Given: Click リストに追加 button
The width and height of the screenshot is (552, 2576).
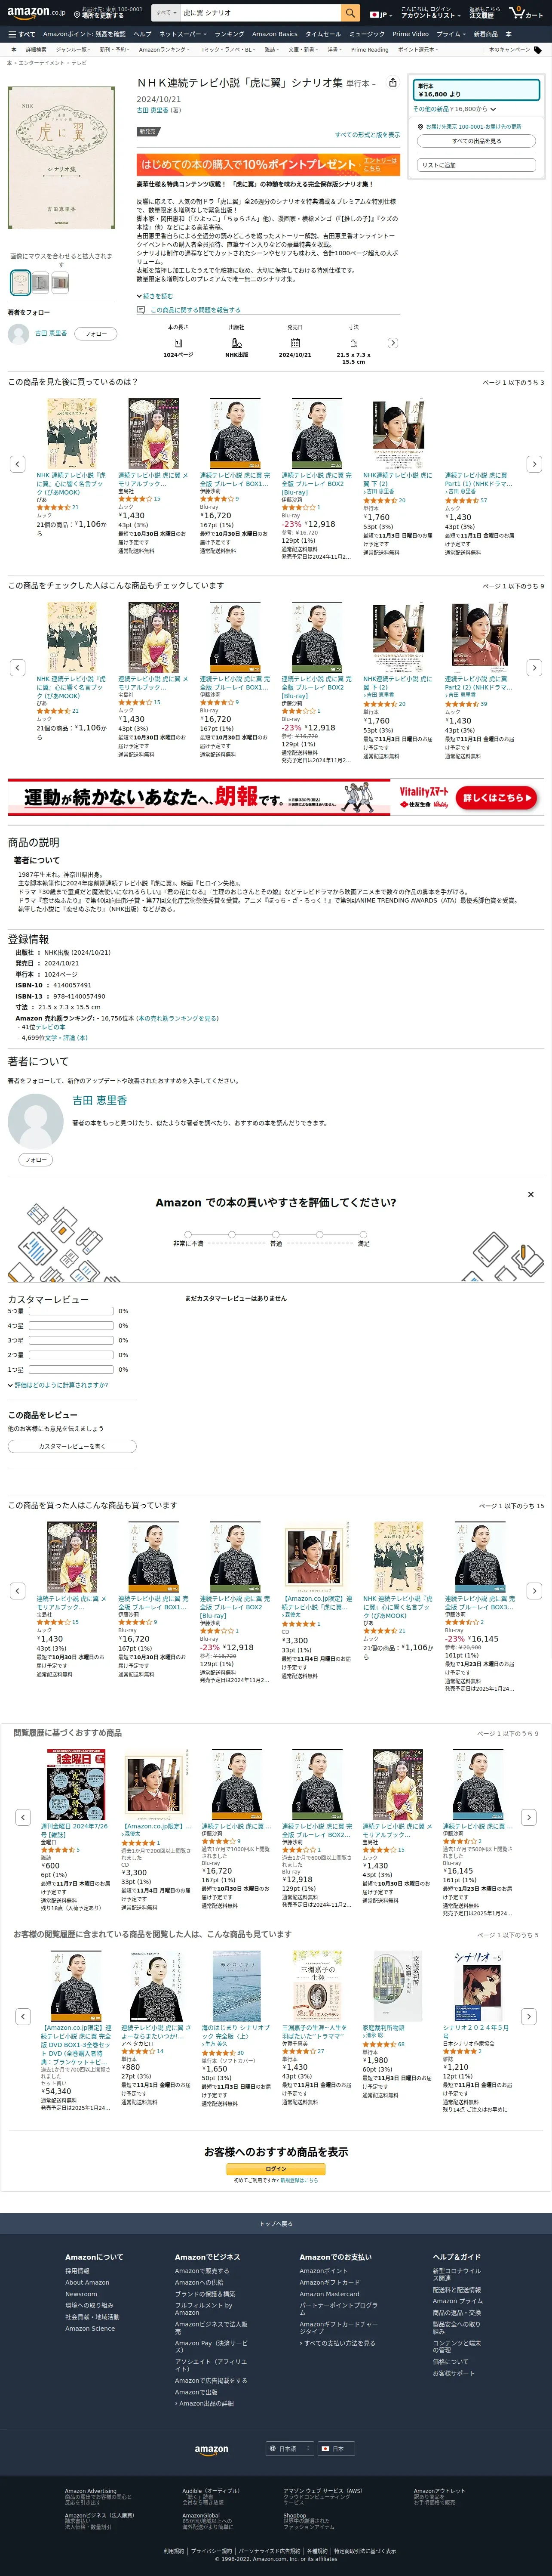Looking at the screenshot, I should pyautogui.click(x=476, y=165).
